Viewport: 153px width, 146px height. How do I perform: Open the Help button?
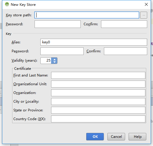(x=137, y=137)
